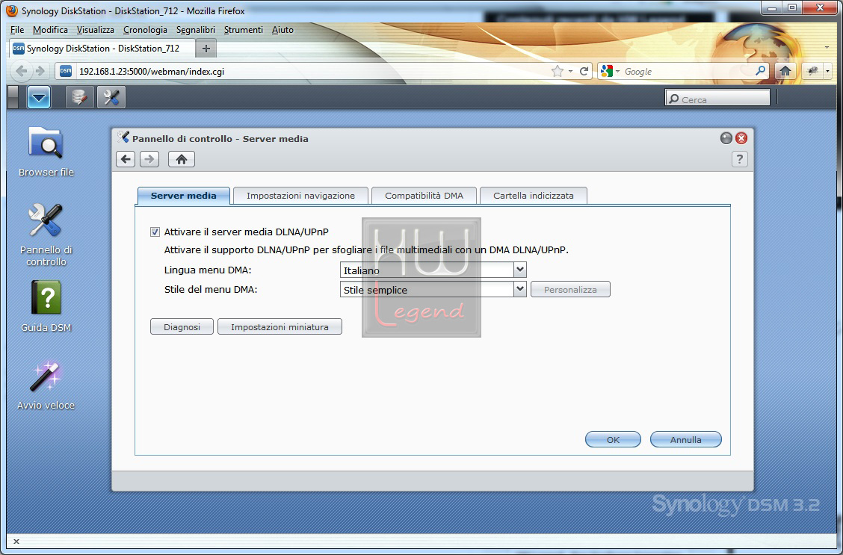Click the Google search magnifier icon
Screen dimensions: 843x555
(x=760, y=71)
